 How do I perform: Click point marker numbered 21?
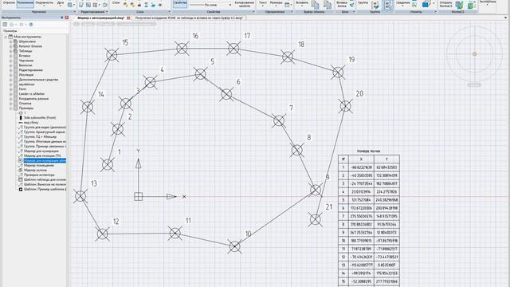coord(315,219)
